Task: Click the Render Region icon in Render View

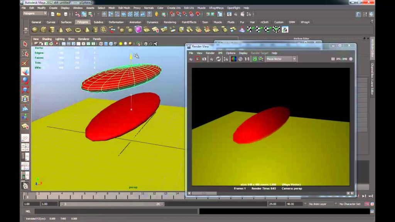Action: [x=197, y=59]
